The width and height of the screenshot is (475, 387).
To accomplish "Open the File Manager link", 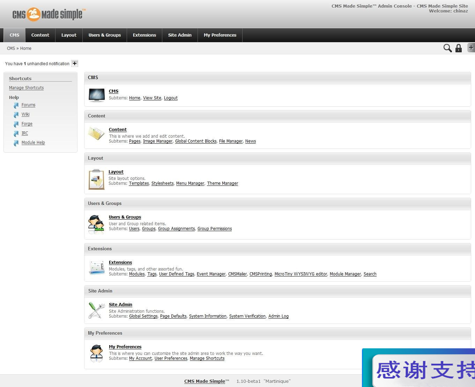I will [231, 141].
